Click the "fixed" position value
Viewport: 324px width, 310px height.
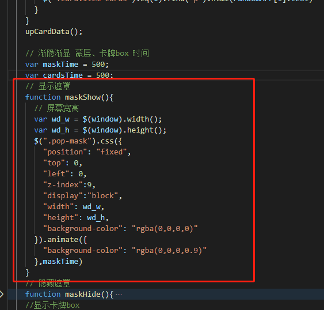[112, 152]
